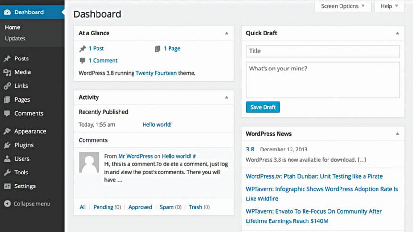Collapse the At a Glance panel
This screenshot has height=232, width=413.
(x=227, y=33)
